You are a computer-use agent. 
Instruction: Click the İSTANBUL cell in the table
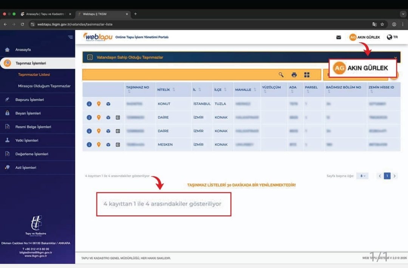click(x=202, y=104)
